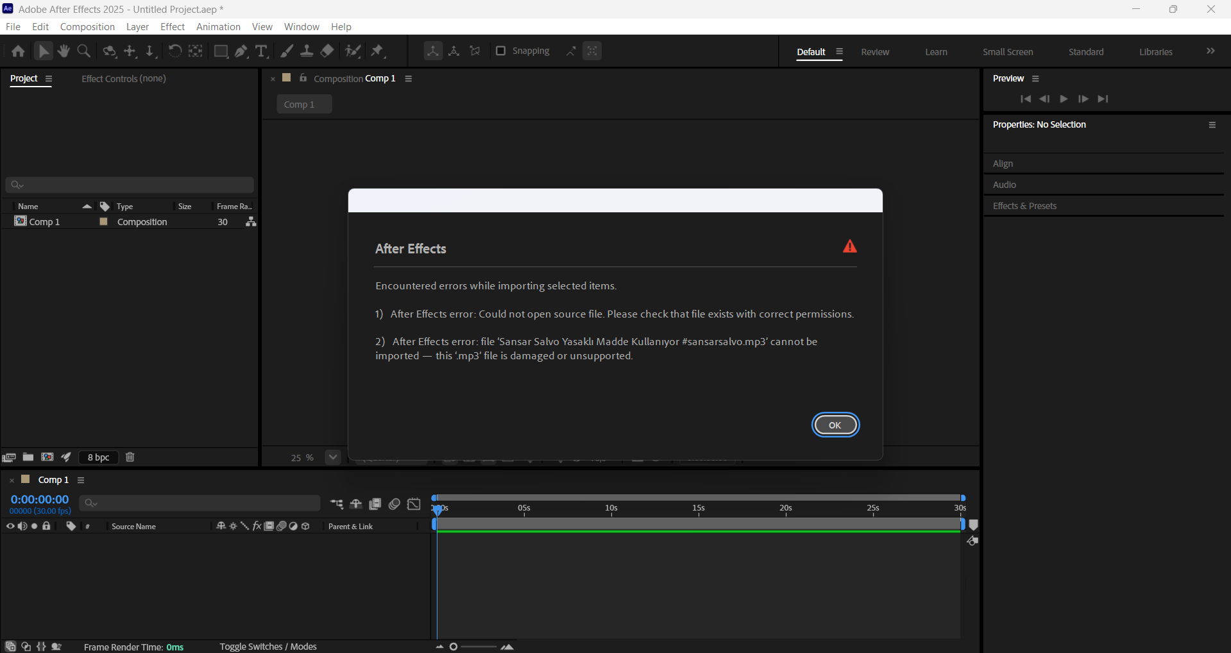Select the Roto Brush tool
Image resolution: width=1231 pixels, height=653 pixels.
coord(352,51)
